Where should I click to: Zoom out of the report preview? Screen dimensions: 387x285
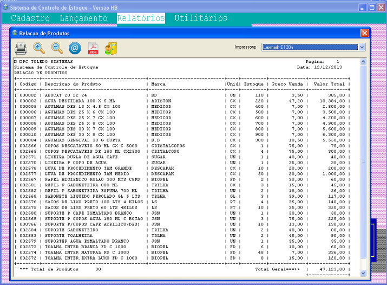click(x=57, y=48)
